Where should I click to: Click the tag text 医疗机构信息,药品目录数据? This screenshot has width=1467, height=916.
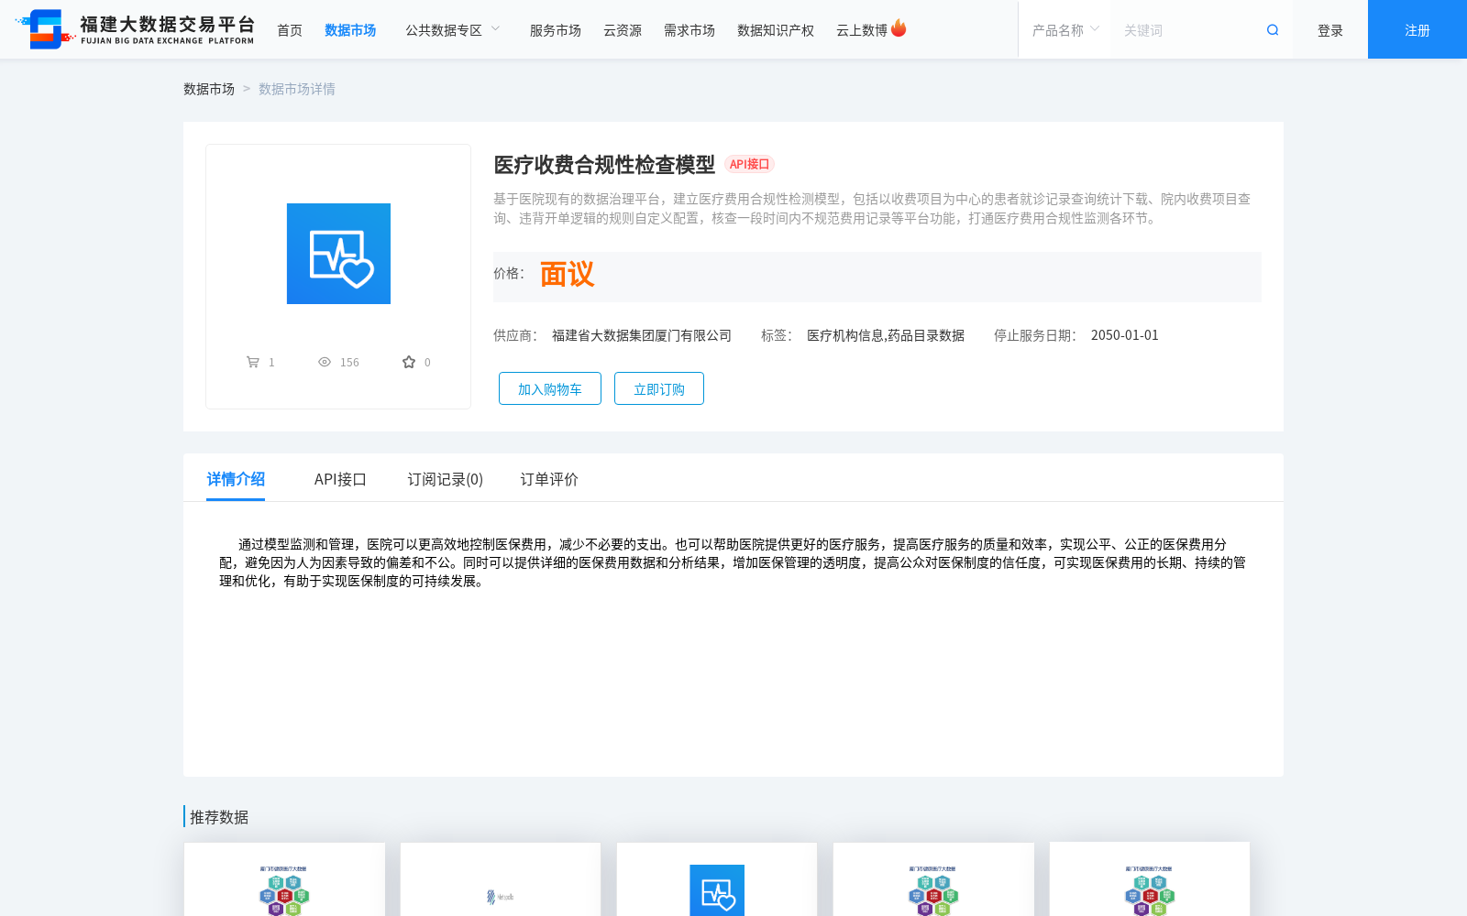click(886, 335)
